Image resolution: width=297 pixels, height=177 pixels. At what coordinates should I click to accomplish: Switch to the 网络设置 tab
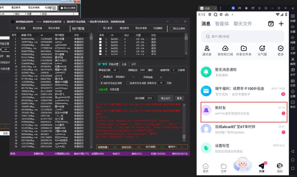point(114,64)
